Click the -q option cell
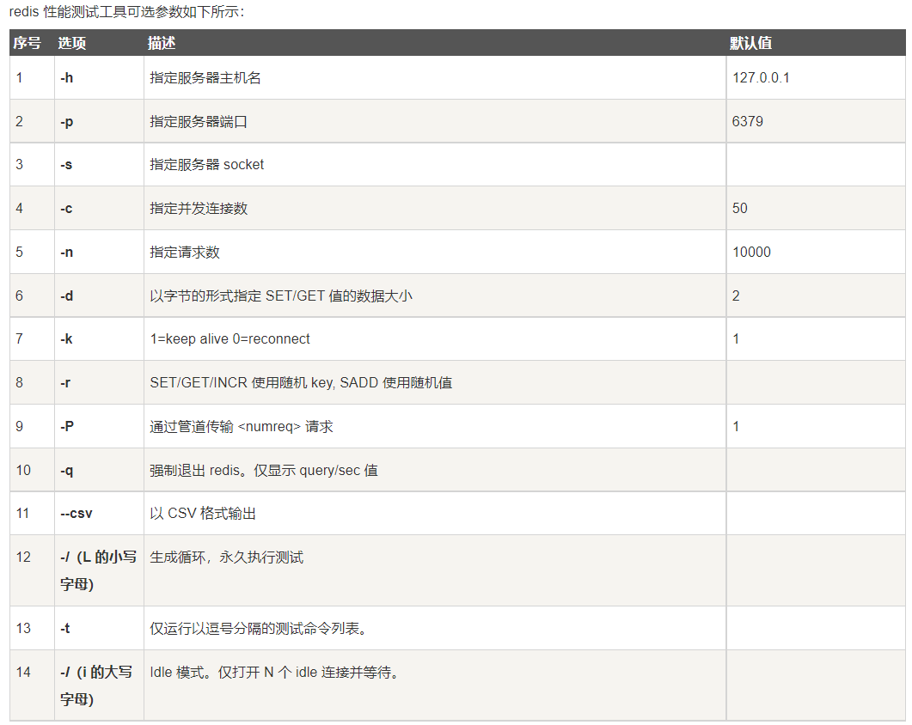 [x=67, y=471]
